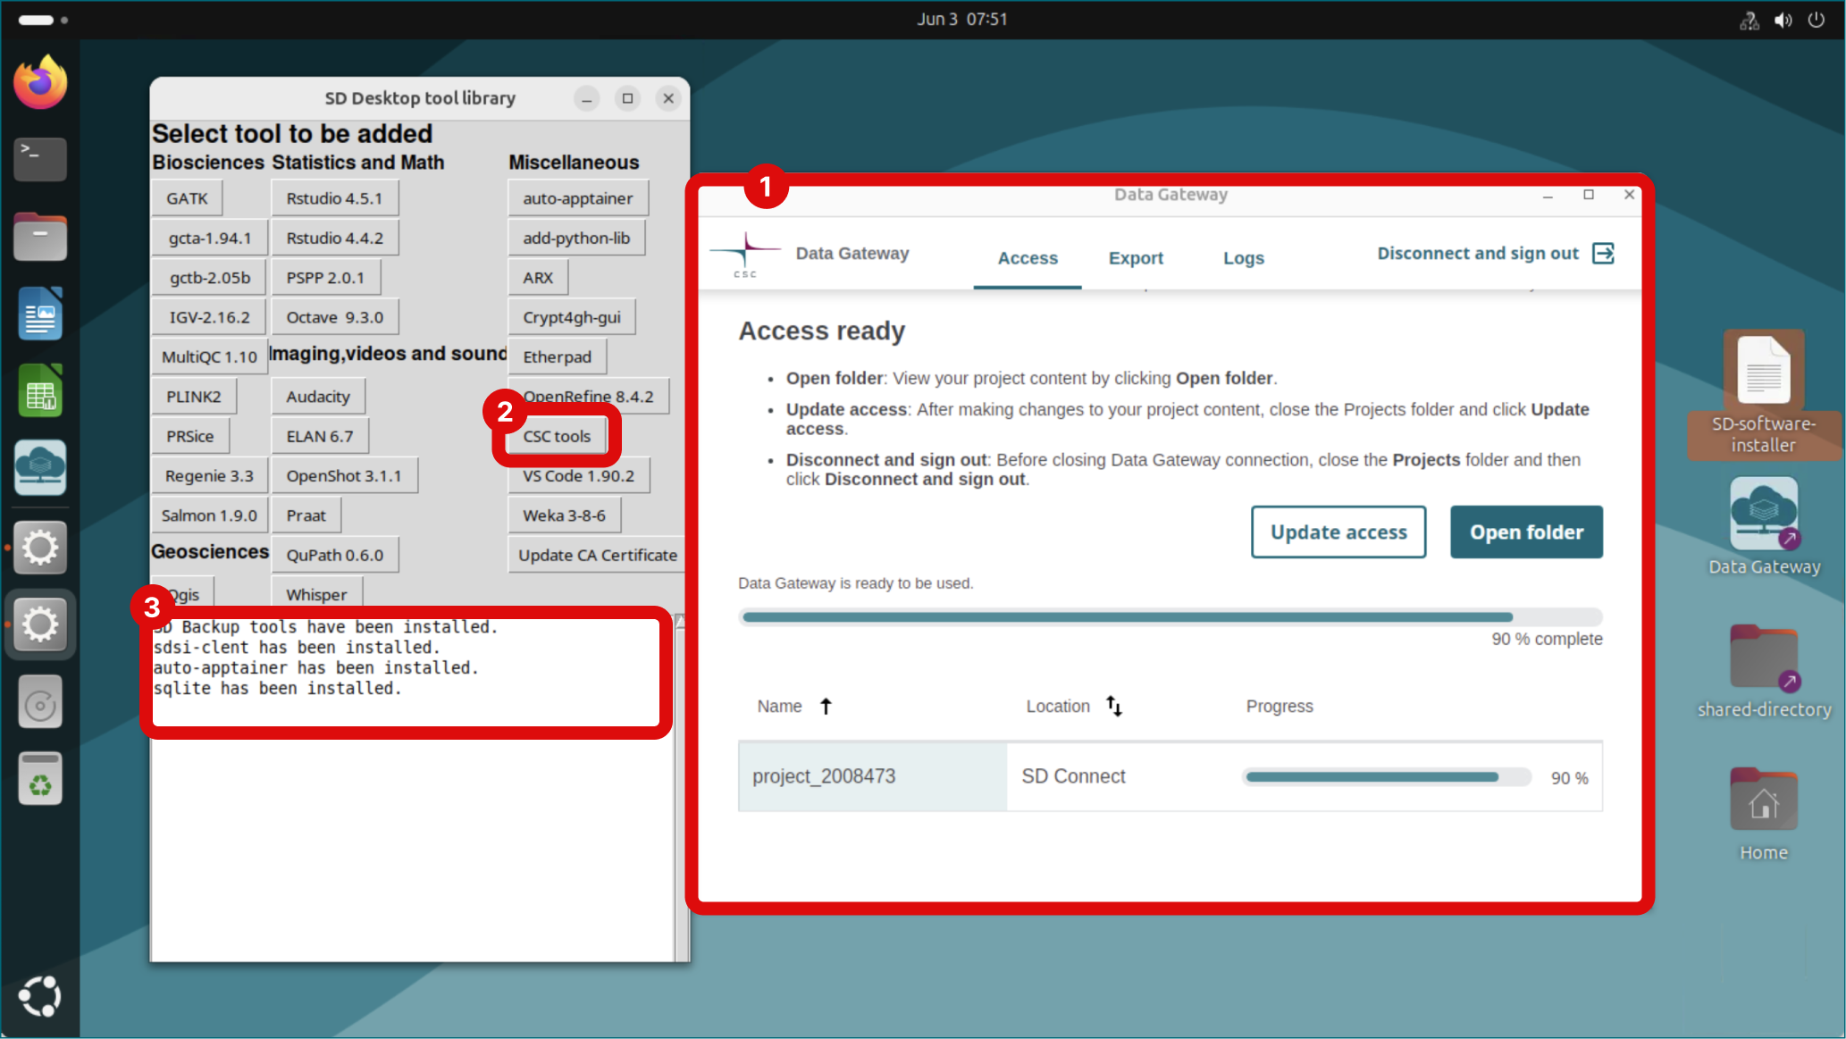Add ARX tool
The image size is (1846, 1039).
[x=538, y=278]
